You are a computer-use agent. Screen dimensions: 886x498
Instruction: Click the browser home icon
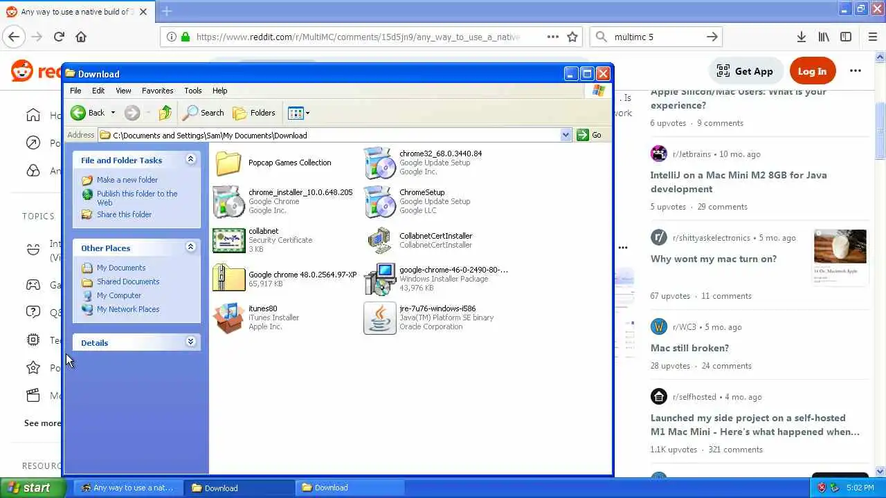click(81, 37)
